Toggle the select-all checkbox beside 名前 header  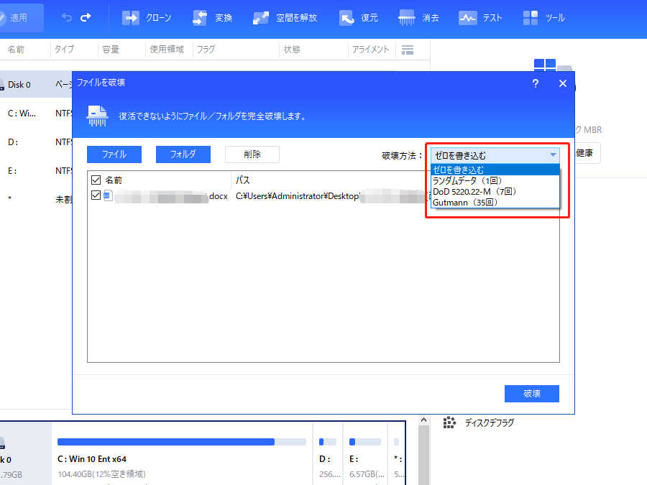coord(96,180)
